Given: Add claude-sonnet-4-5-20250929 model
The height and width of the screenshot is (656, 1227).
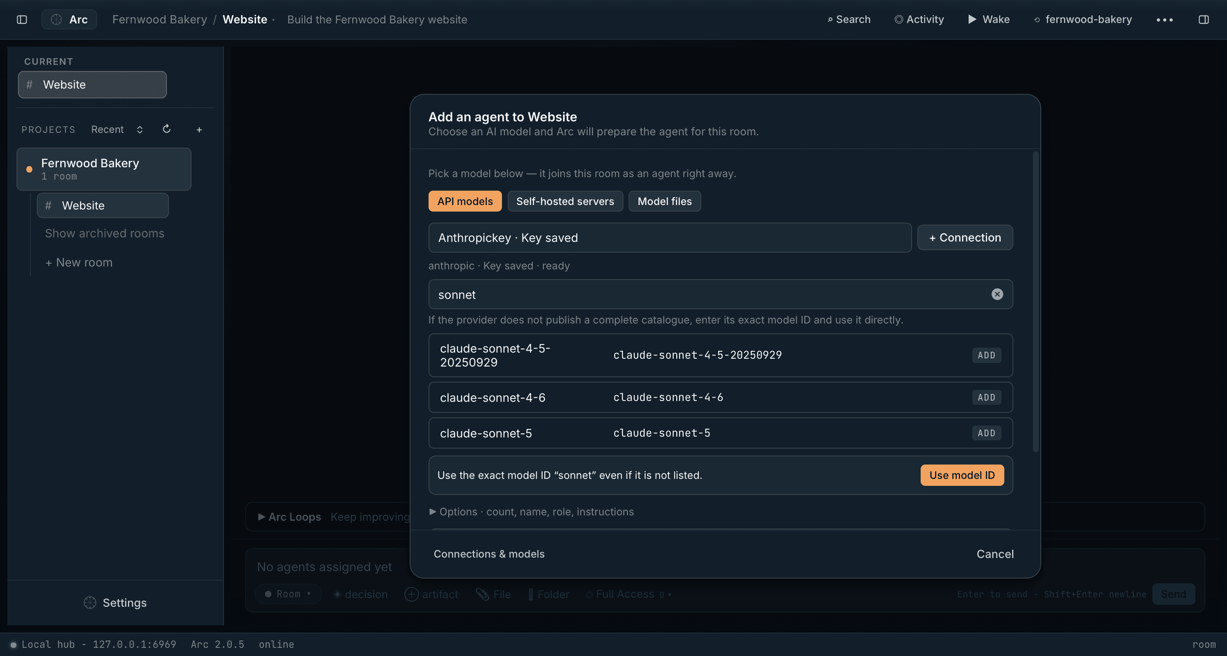Looking at the screenshot, I should 986,355.
